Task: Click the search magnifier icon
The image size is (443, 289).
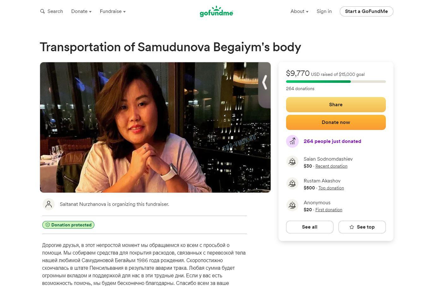Action: point(42,11)
